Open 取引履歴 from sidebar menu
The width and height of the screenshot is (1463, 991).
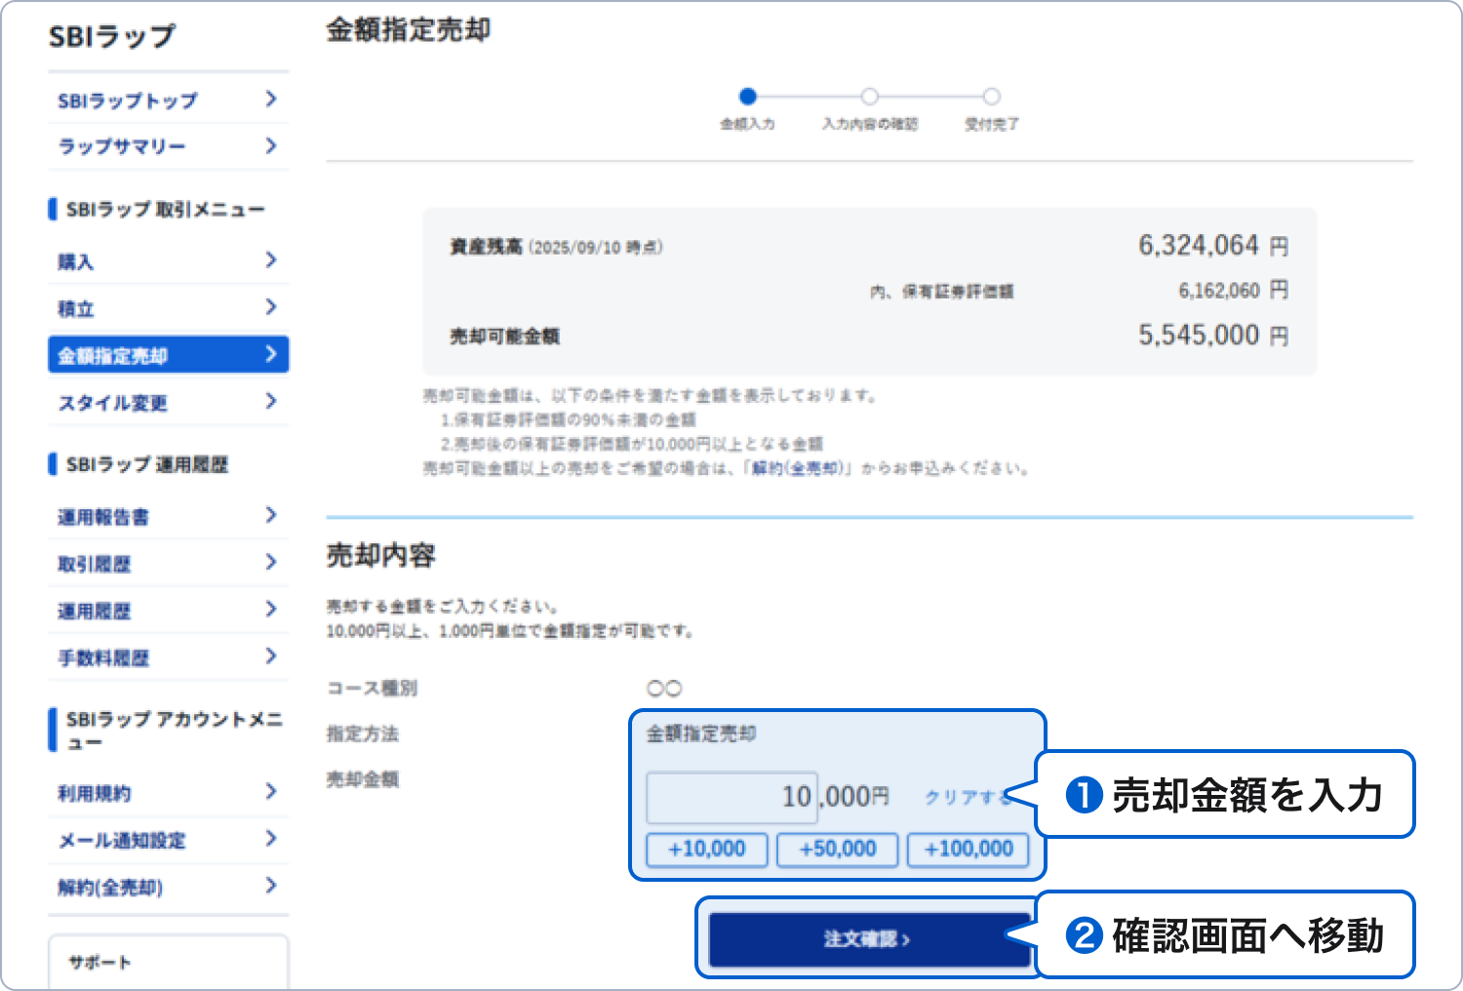(x=95, y=564)
